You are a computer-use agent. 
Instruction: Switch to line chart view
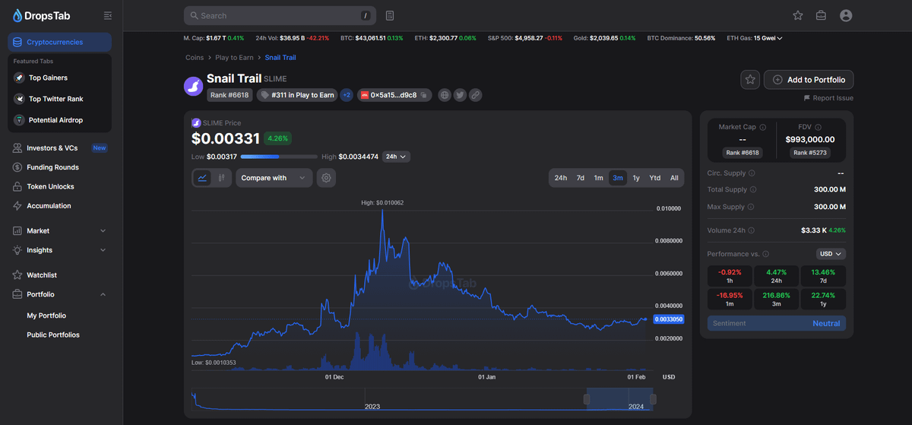[202, 178]
